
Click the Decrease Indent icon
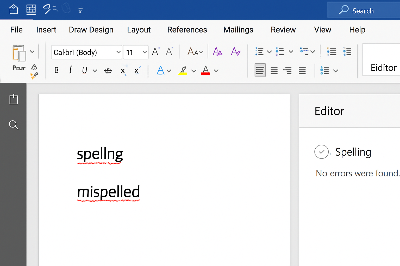332,51
